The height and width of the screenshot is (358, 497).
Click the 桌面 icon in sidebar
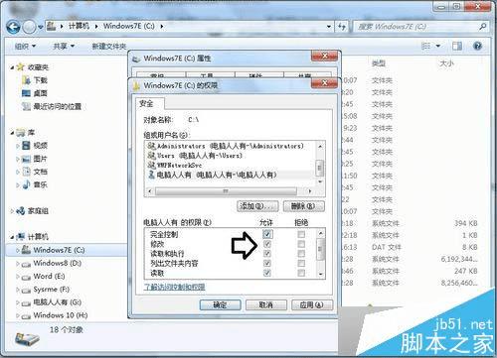coord(26,93)
